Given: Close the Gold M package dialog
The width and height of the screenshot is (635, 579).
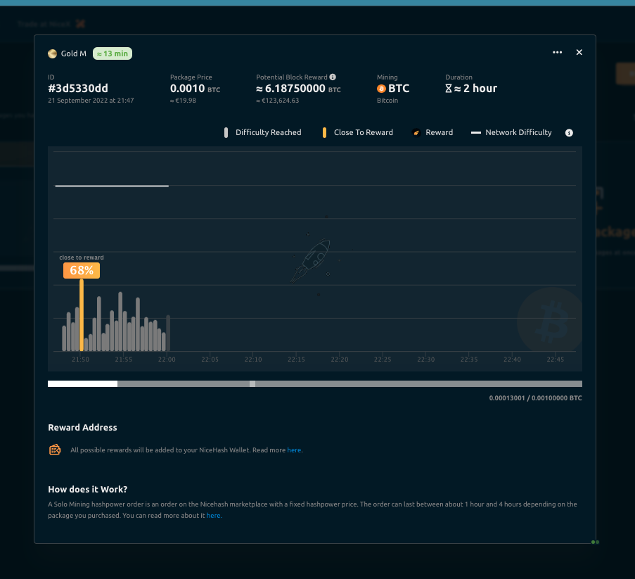Looking at the screenshot, I should [579, 53].
